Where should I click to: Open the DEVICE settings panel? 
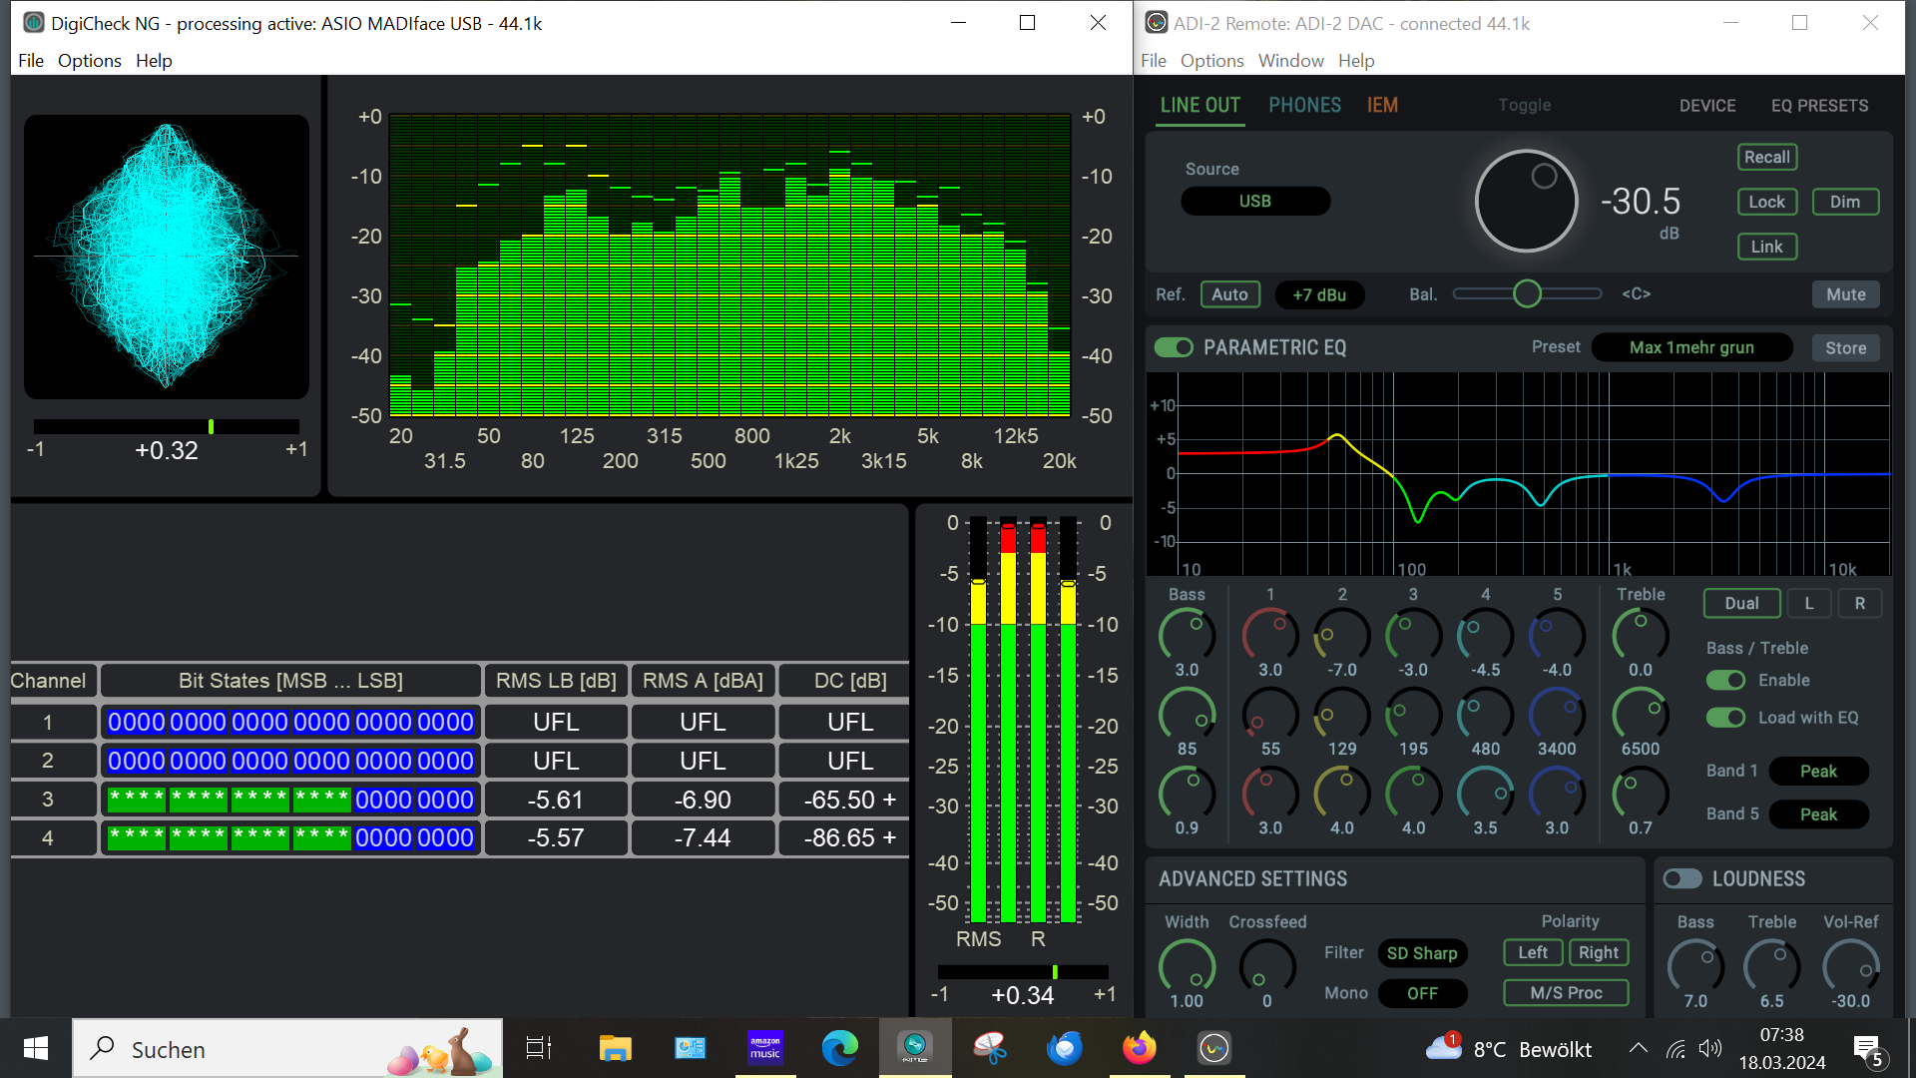pyautogui.click(x=1707, y=106)
